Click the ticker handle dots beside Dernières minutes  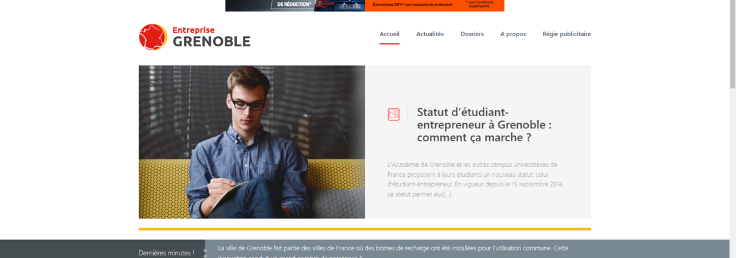[205, 253]
